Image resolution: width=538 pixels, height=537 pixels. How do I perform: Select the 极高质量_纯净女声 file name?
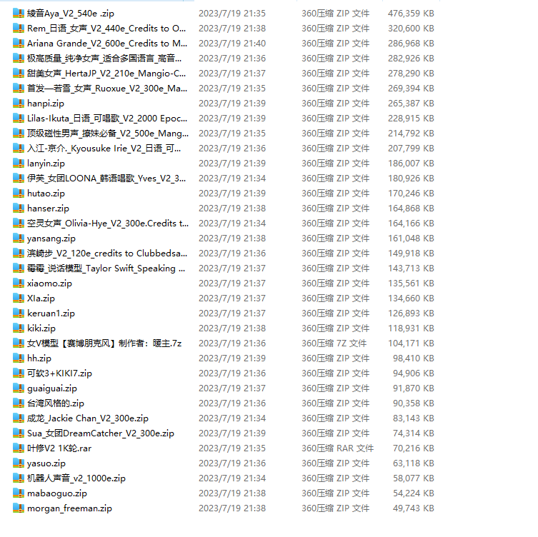click(x=104, y=59)
